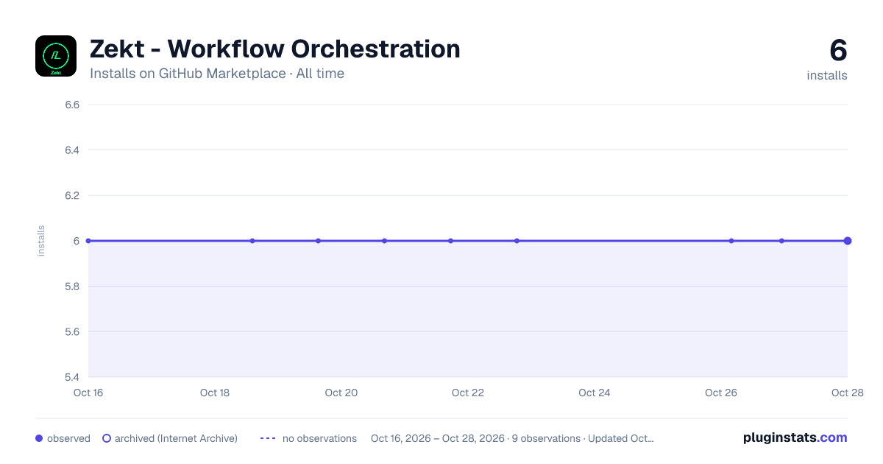This screenshot has height=464, width=883.
Task: Click the 5.6 y-axis label
Action: (72, 332)
